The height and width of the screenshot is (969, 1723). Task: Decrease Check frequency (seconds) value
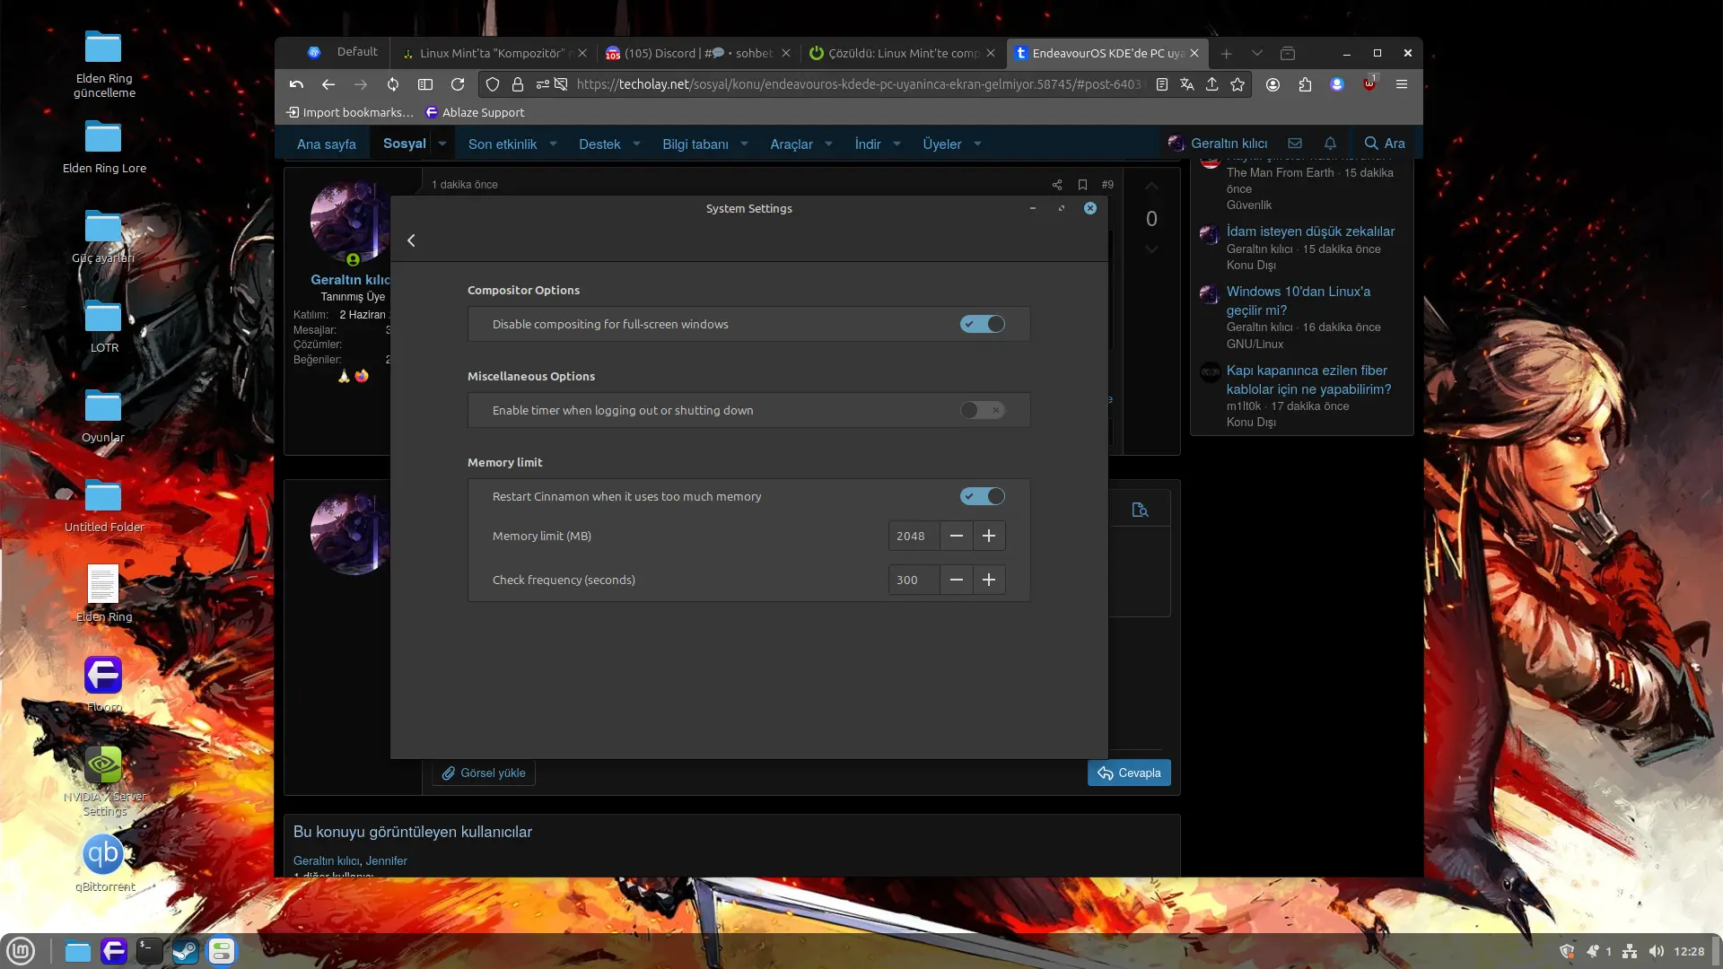click(957, 580)
